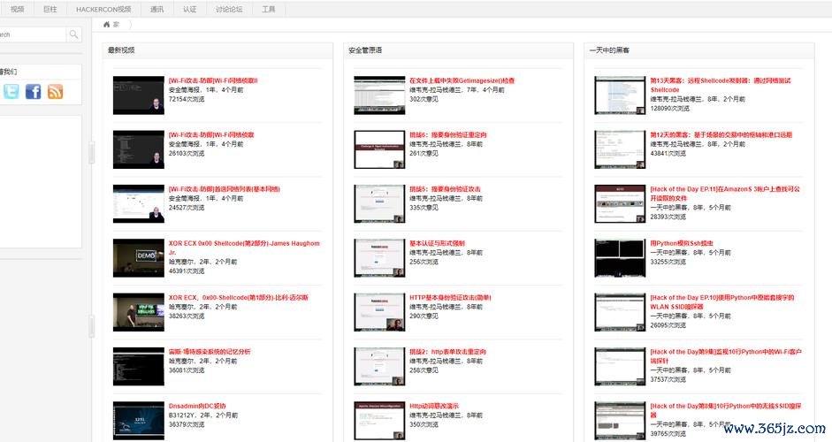Open the 挑战6 video thumbnail

coord(379,149)
